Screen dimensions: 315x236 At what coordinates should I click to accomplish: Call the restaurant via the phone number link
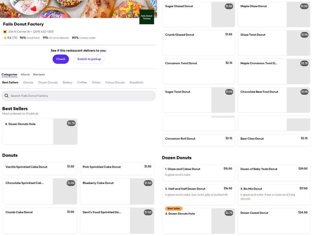[x=43, y=31]
